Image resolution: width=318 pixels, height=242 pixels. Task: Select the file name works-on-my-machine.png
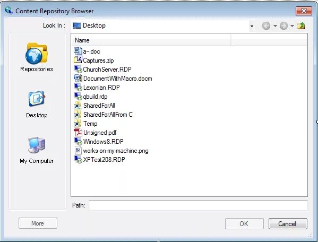[116, 151]
